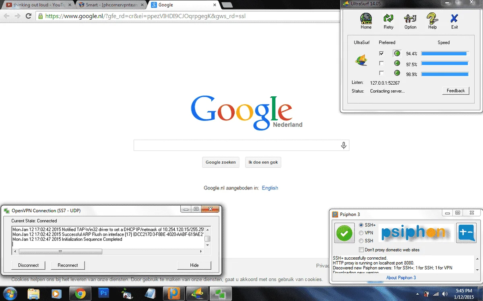
Task: Reload the page in Chrome
Action: [28, 16]
